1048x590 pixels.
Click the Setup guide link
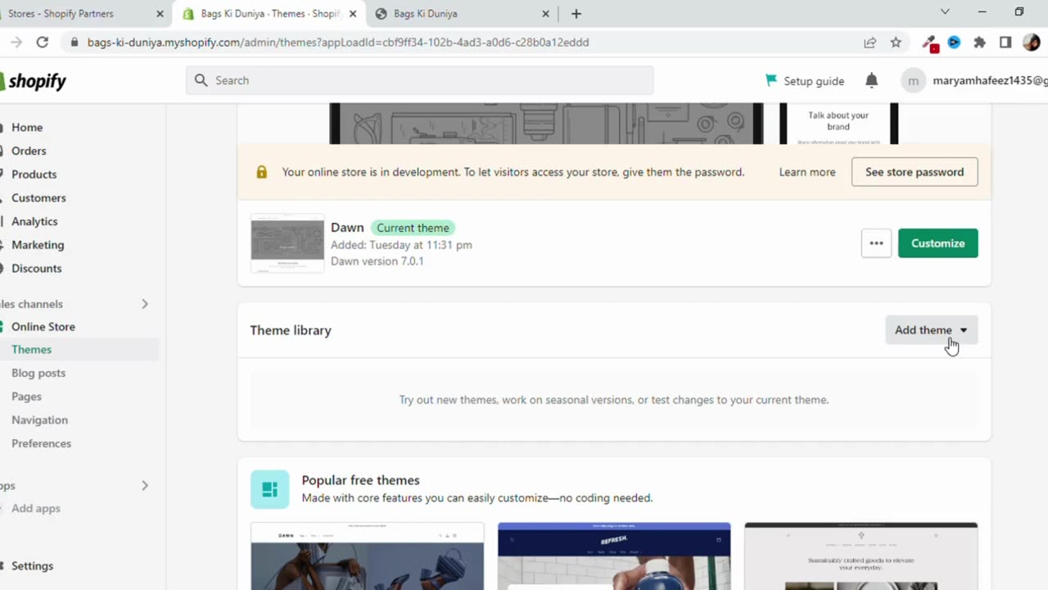point(814,81)
